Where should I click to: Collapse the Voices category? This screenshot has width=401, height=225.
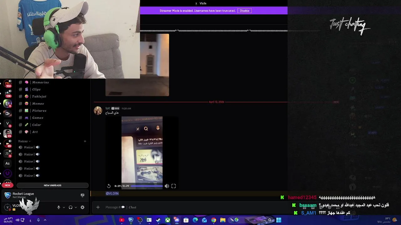pyautogui.click(x=24, y=141)
